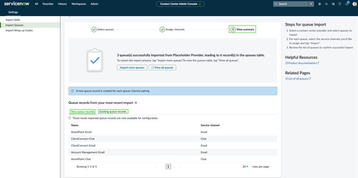Click the info icon in the blue banner

72,91
